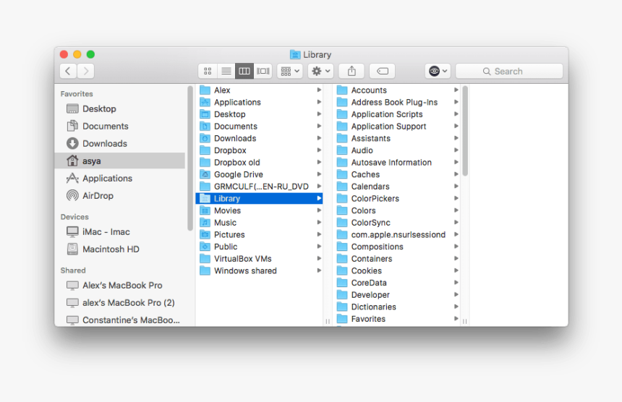This screenshot has width=622, height=402.
Task: Open Constantine's MacBoo... shared computer
Action: pos(120,320)
